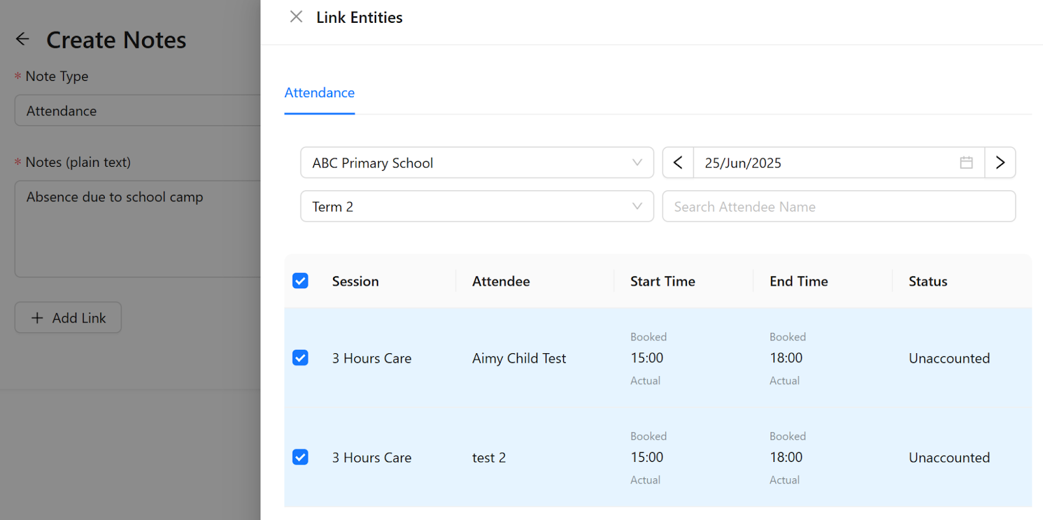1043x520 pixels.
Task: Open the ABC Primary School dropdown
Action: pyautogui.click(x=477, y=163)
